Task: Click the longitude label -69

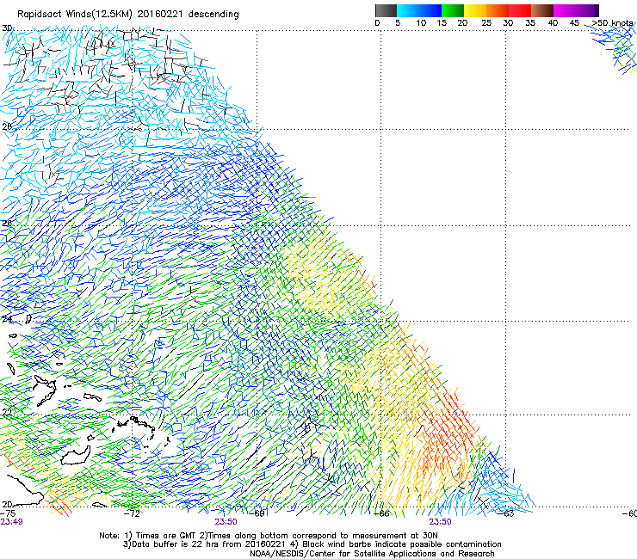Action: click(x=257, y=513)
